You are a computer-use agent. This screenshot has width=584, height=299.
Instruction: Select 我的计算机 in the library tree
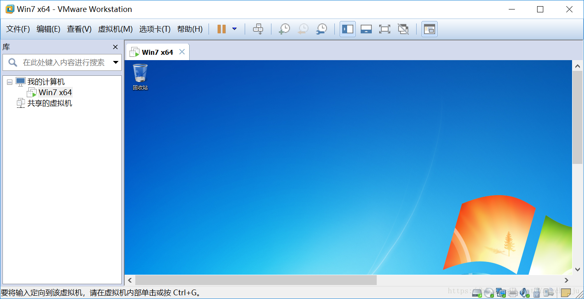[46, 82]
